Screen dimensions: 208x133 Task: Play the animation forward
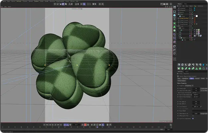pos(52,125)
